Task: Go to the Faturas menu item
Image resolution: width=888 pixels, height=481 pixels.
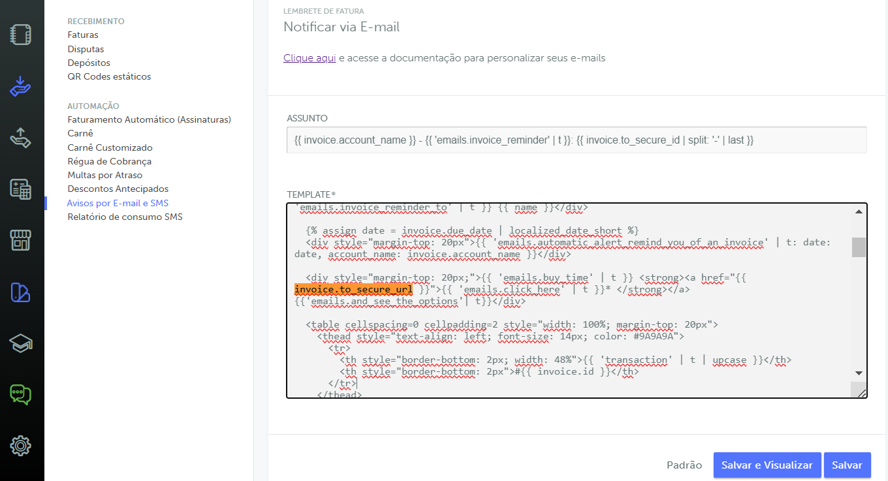Action: pos(83,35)
